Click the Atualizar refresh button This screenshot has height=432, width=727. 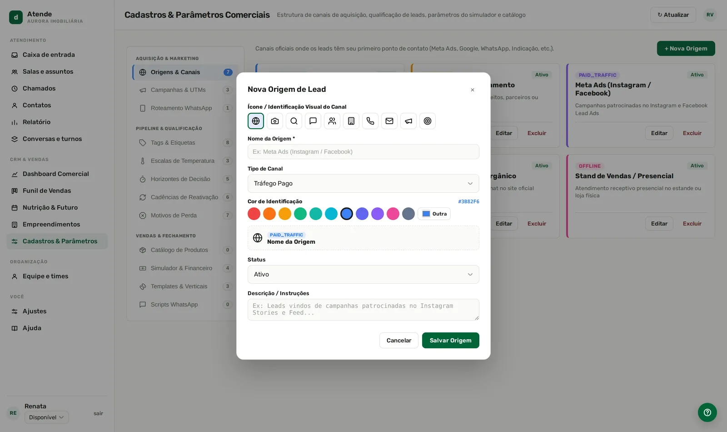click(673, 15)
